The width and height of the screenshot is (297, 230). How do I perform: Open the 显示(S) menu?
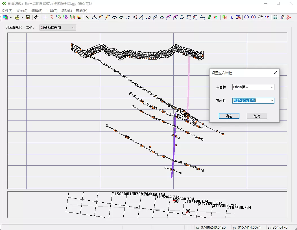pyautogui.click(x=22, y=11)
